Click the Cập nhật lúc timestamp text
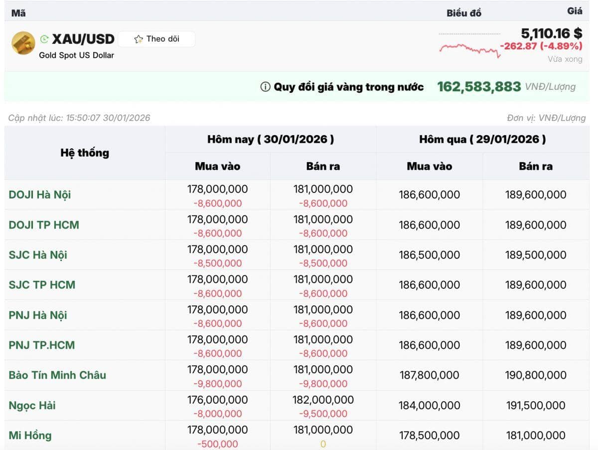 [79, 118]
